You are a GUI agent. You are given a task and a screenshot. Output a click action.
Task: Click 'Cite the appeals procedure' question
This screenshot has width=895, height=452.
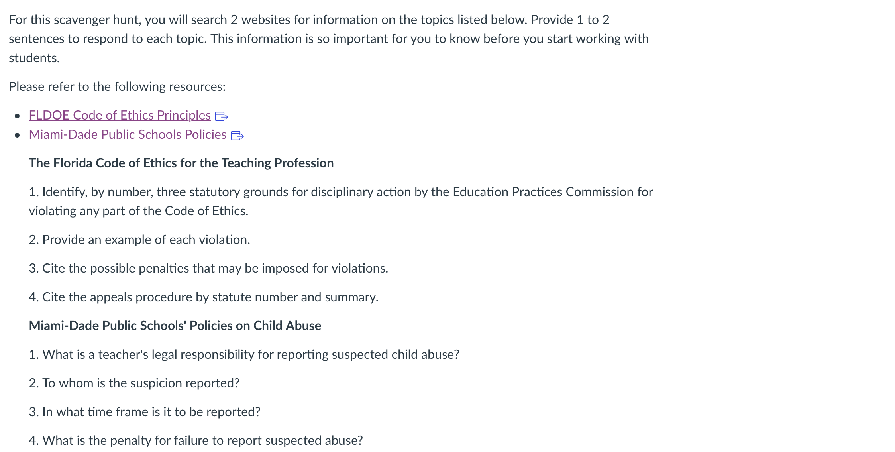coord(204,297)
